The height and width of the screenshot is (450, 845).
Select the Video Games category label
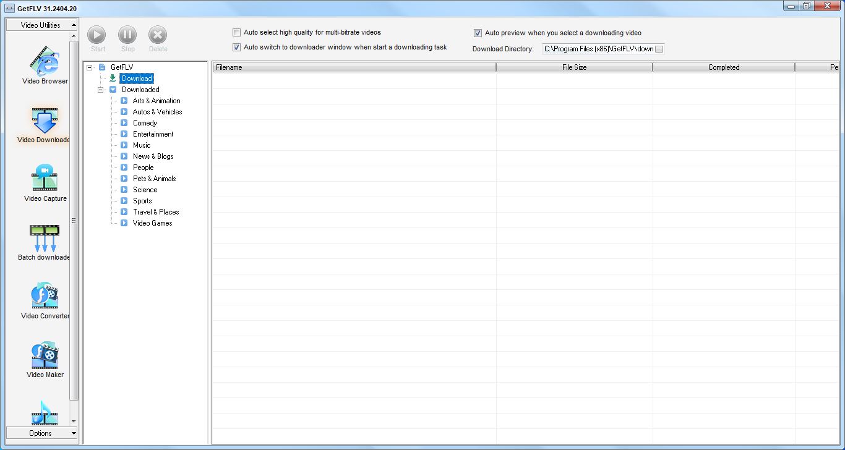152,223
